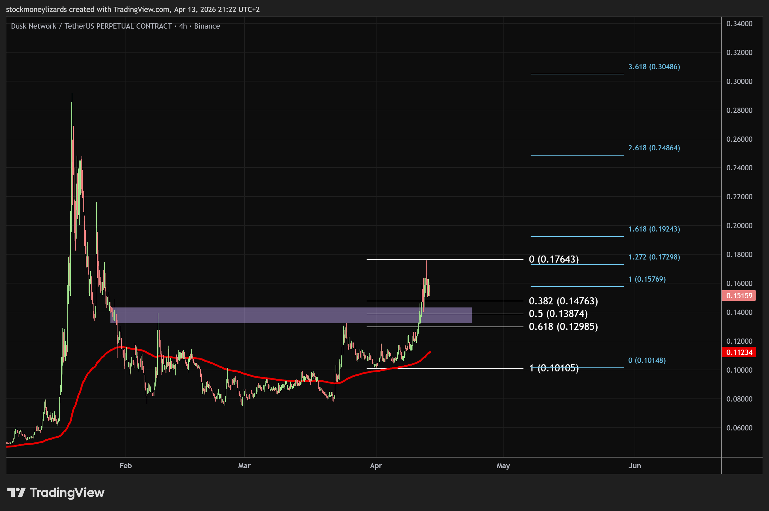This screenshot has height=511, width=769.
Task: Click the 0 (0.17643) Fibonacci top label
Action: tap(553, 259)
